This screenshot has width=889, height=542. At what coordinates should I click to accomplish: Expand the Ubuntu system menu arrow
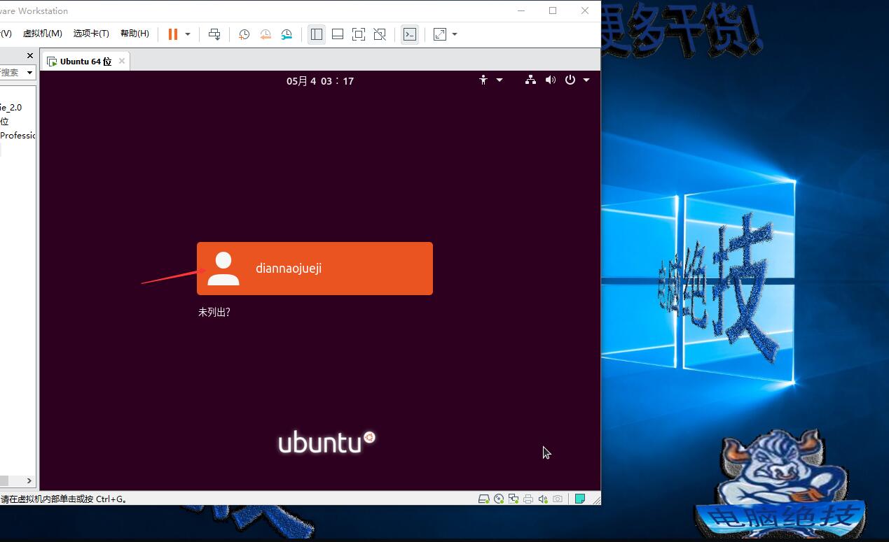(x=586, y=80)
